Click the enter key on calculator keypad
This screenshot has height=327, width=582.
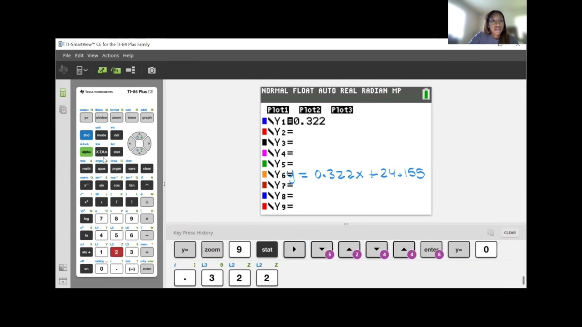(x=147, y=269)
